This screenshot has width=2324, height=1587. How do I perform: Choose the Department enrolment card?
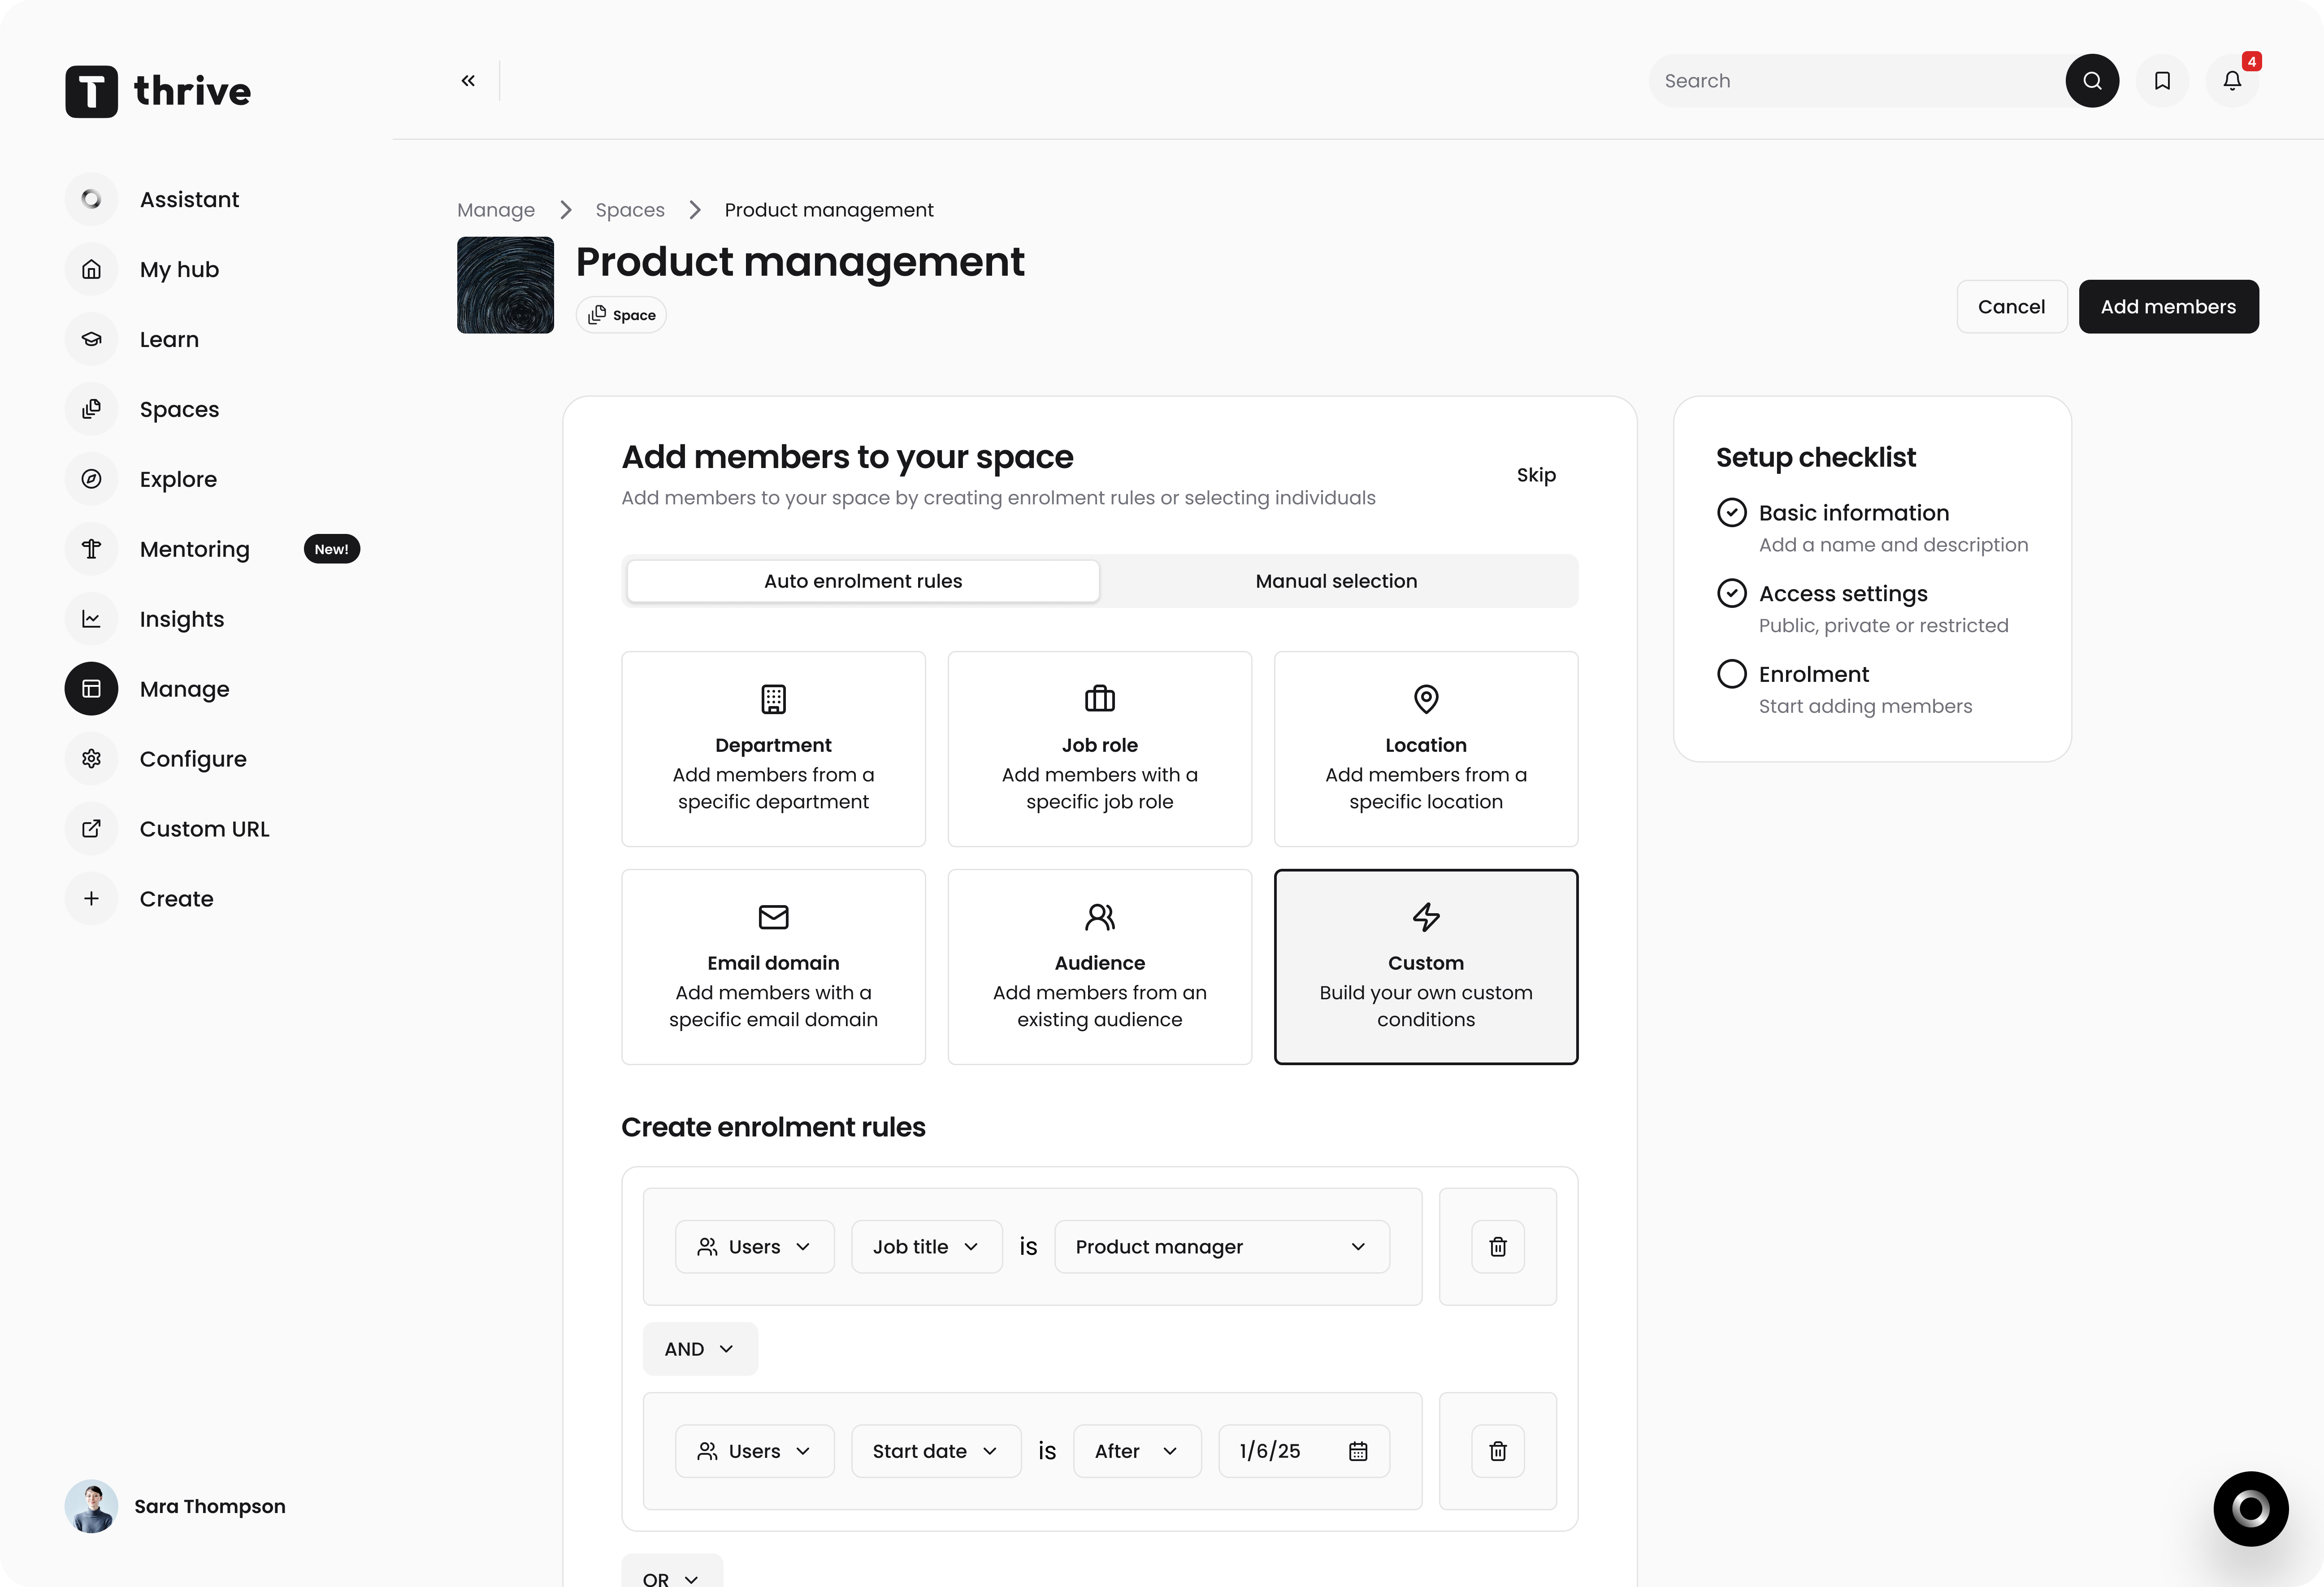pyautogui.click(x=773, y=749)
